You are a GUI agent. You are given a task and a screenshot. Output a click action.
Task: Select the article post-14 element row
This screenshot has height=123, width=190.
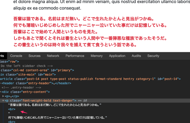pyautogui.click(x=95, y=79)
